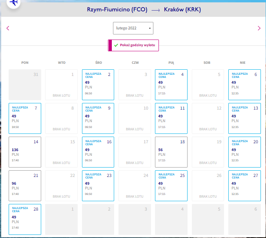
Task: Click the SOB weekday header
Action: click(x=207, y=63)
